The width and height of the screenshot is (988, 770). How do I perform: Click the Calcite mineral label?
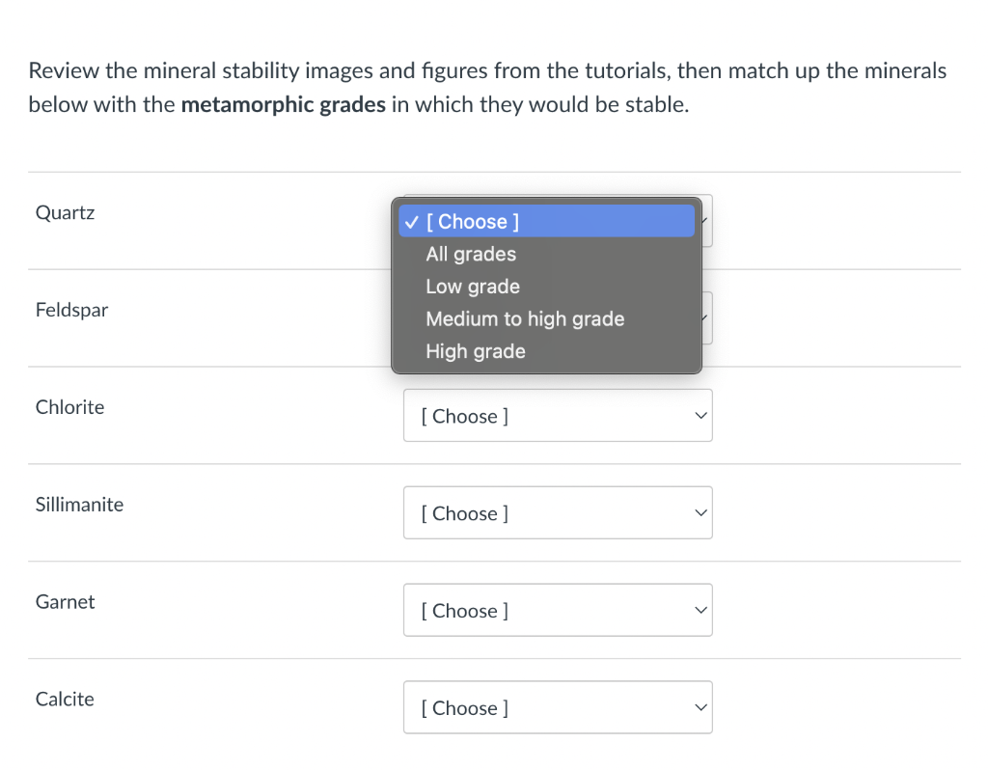tap(65, 700)
